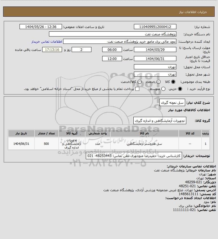Click the price validity time 12:00 field

point(112,59)
